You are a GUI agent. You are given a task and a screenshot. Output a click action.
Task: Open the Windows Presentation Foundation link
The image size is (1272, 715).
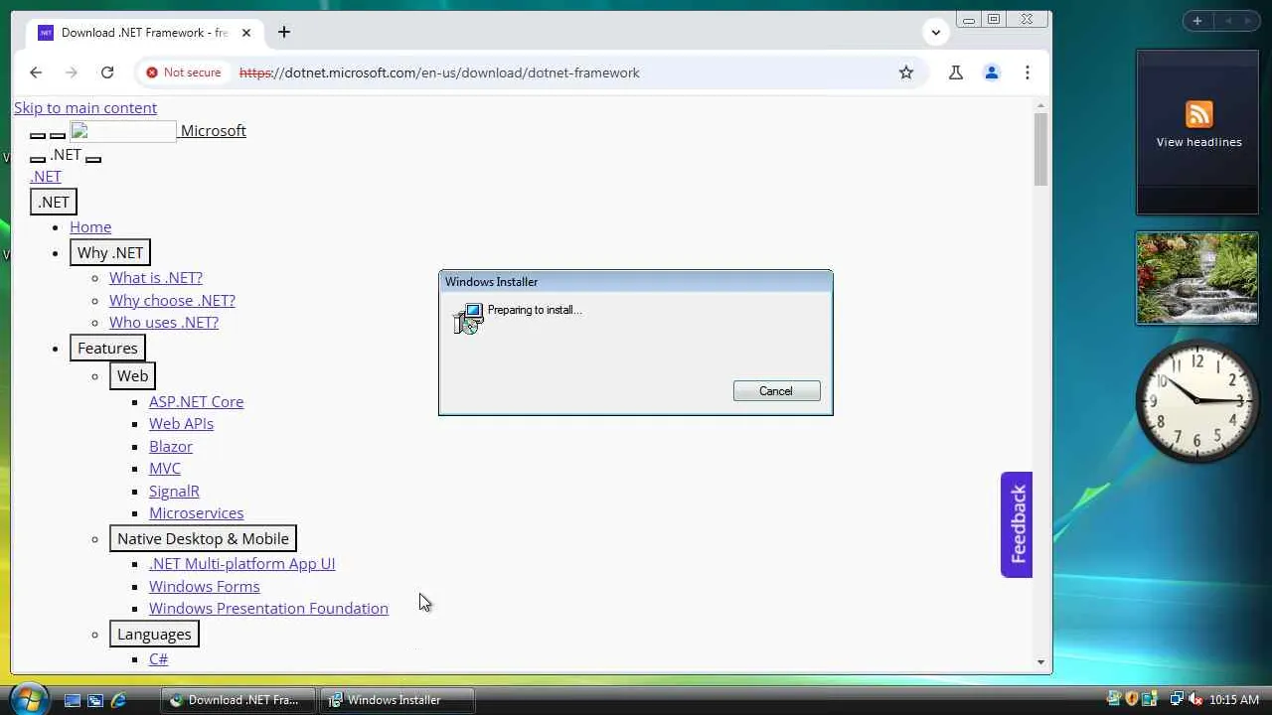pos(268,609)
